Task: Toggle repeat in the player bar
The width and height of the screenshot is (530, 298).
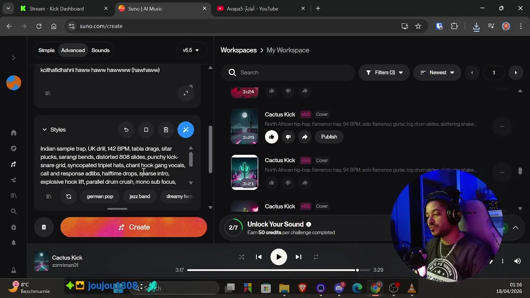Action: [x=316, y=257]
